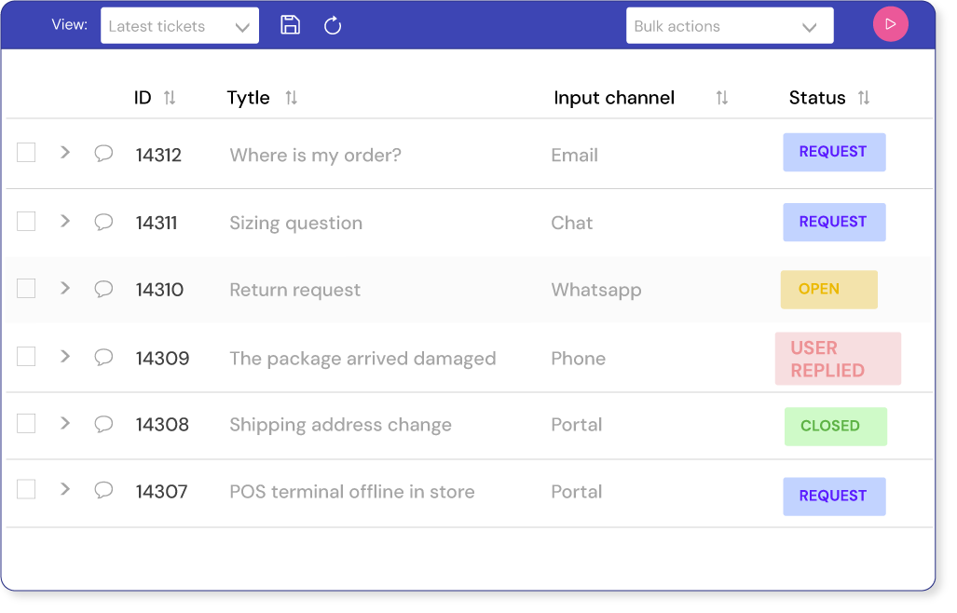Open 'Shipping address change' ticket
Screen dimensions: 957x613
(x=340, y=425)
